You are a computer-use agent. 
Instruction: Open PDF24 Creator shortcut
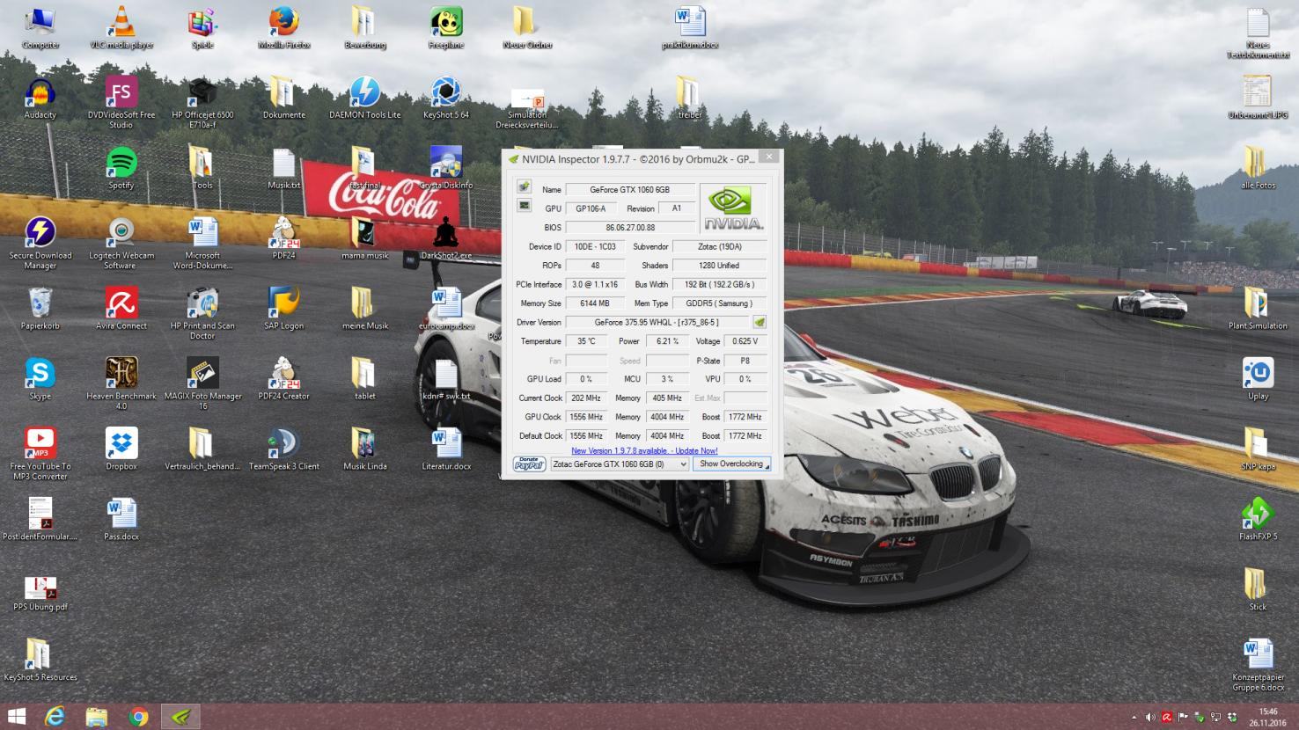tap(283, 380)
